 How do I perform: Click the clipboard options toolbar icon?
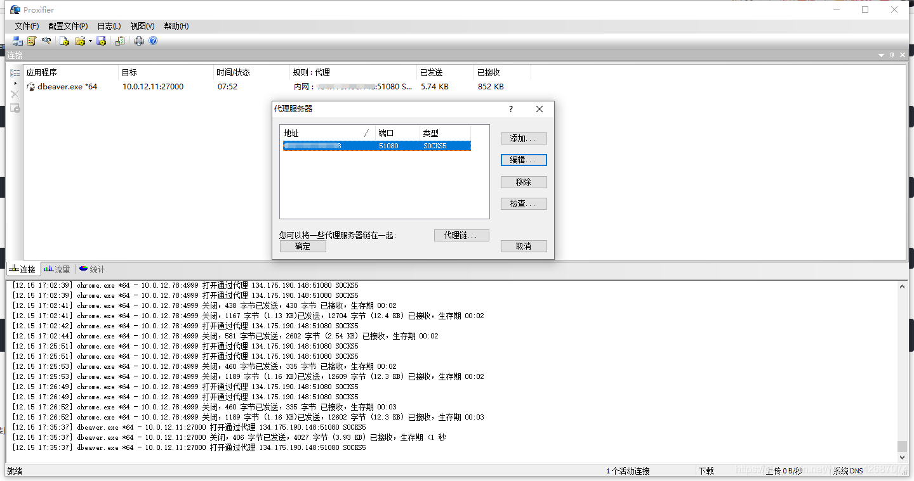click(x=121, y=41)
